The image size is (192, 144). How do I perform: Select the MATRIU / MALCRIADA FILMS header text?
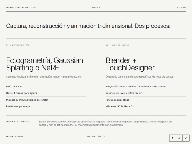click(x=21, y=7)
